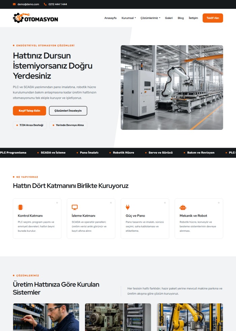Click Bakım ve Revizyon in the ticker

click(201, 153)
